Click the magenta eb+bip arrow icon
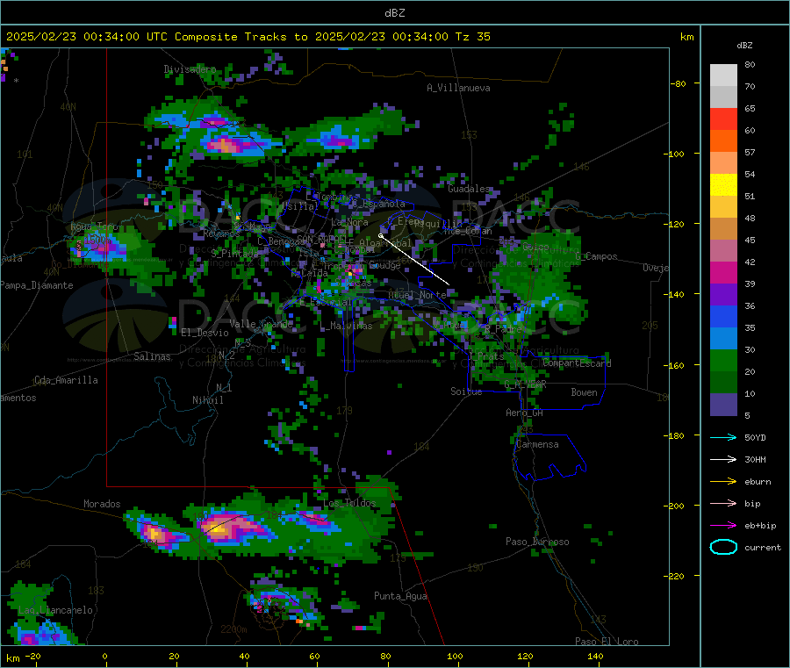This screenshot has width=790, height=668. pos(723,525)
